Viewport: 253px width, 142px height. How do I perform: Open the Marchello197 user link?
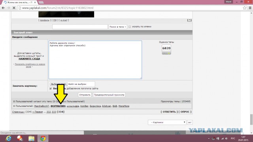point(42,106)
